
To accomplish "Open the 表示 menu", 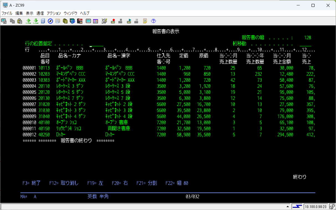I will 30,13.
